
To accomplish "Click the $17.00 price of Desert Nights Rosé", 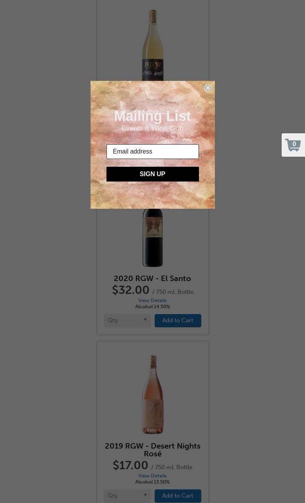I will 131,465.
